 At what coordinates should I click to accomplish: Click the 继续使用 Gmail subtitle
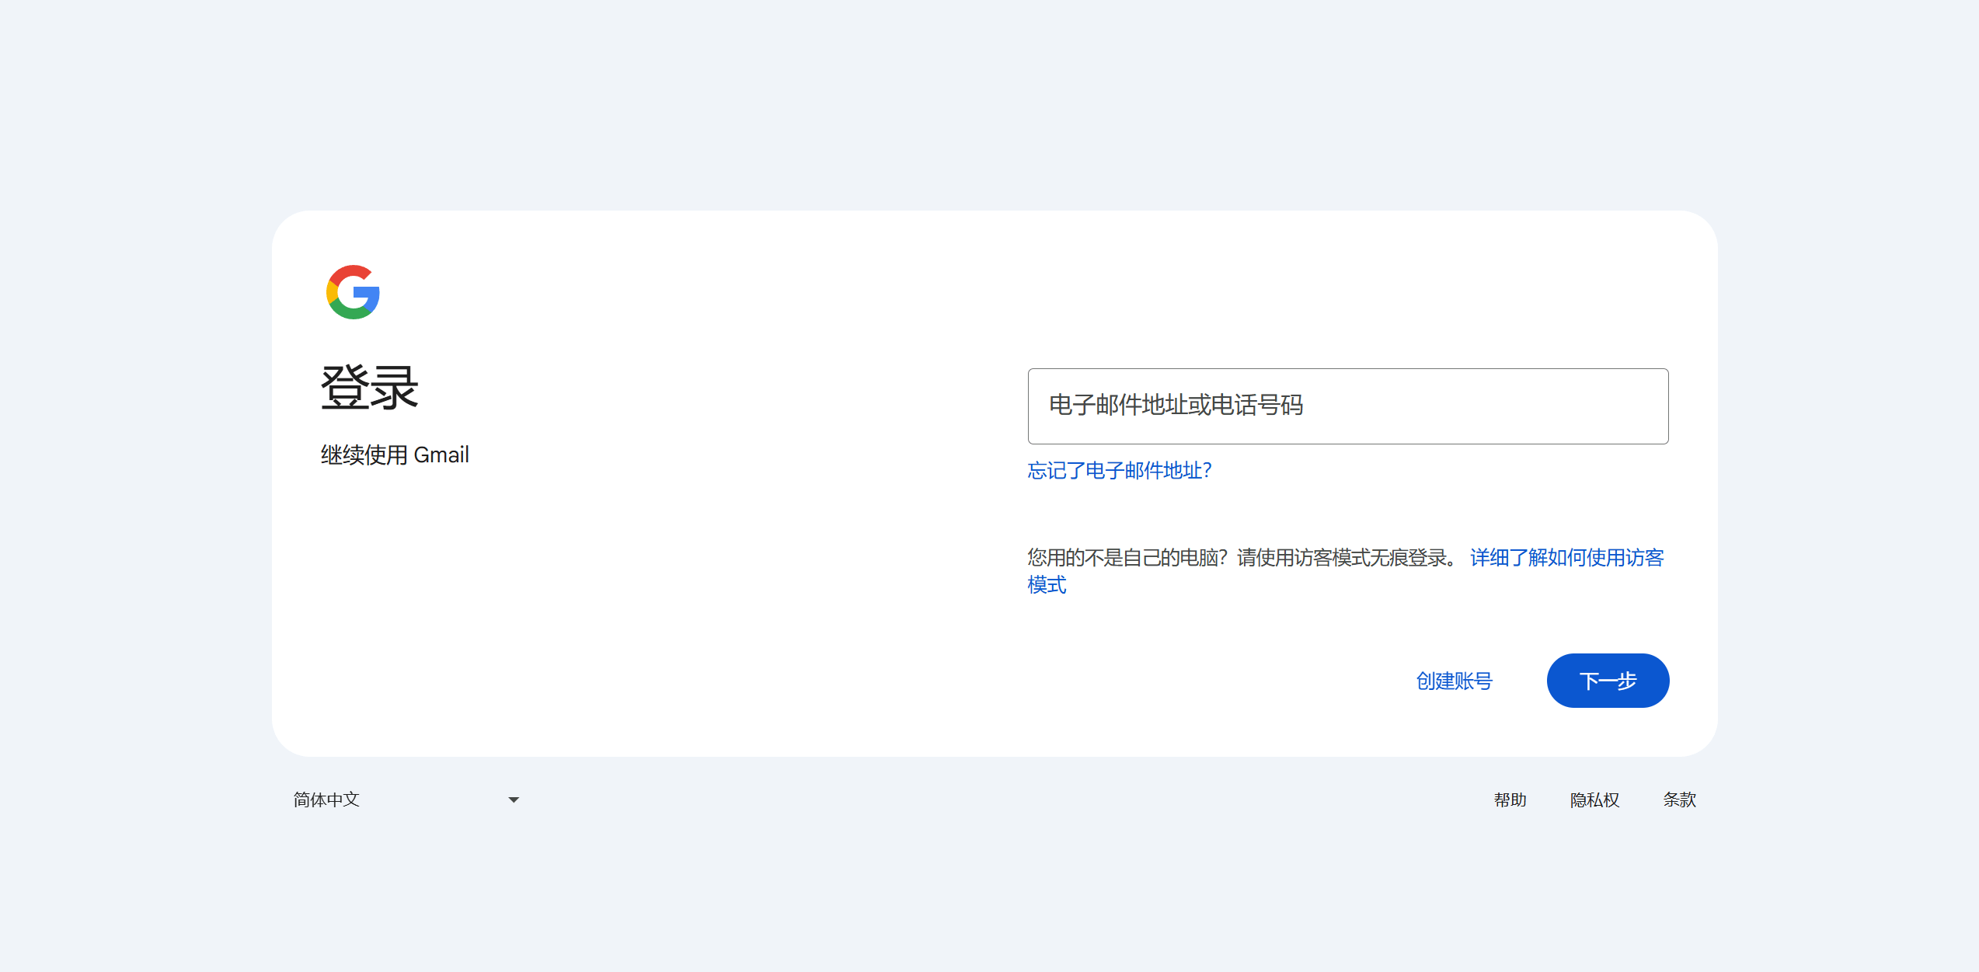click(x=395, y=454)
